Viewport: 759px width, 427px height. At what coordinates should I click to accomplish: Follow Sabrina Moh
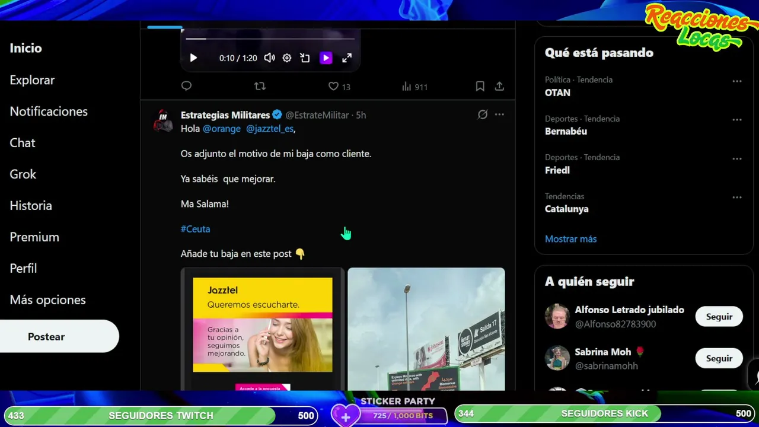tap(719, 358)
